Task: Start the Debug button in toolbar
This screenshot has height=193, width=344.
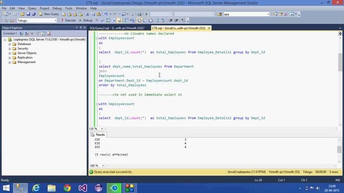Action: click(85, 20)
